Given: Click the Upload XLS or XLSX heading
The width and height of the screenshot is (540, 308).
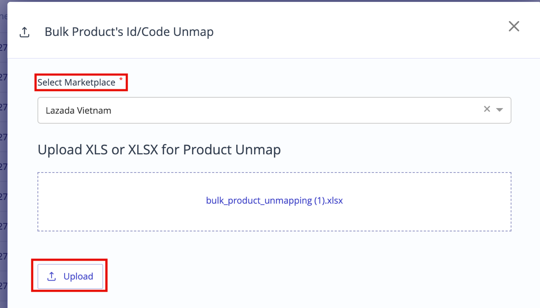Looking at the screenshot, I should point(159,150).
